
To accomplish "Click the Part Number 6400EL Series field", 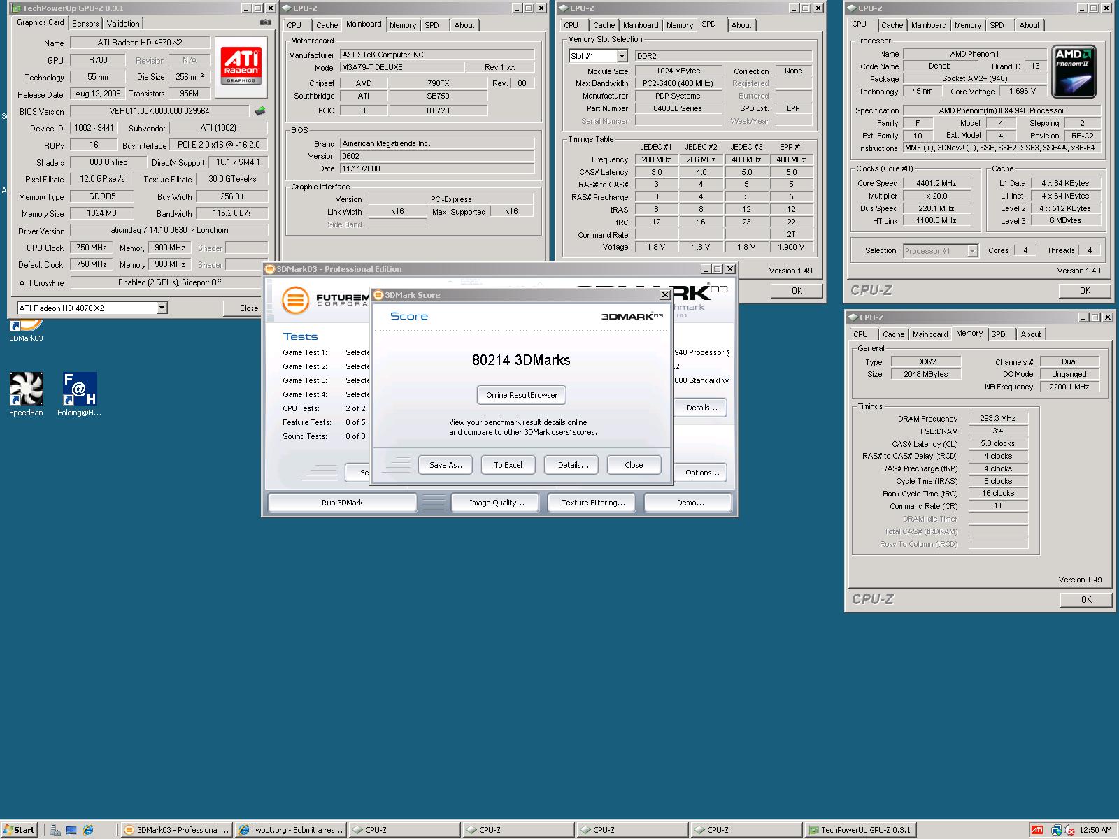I will [678, 108].
